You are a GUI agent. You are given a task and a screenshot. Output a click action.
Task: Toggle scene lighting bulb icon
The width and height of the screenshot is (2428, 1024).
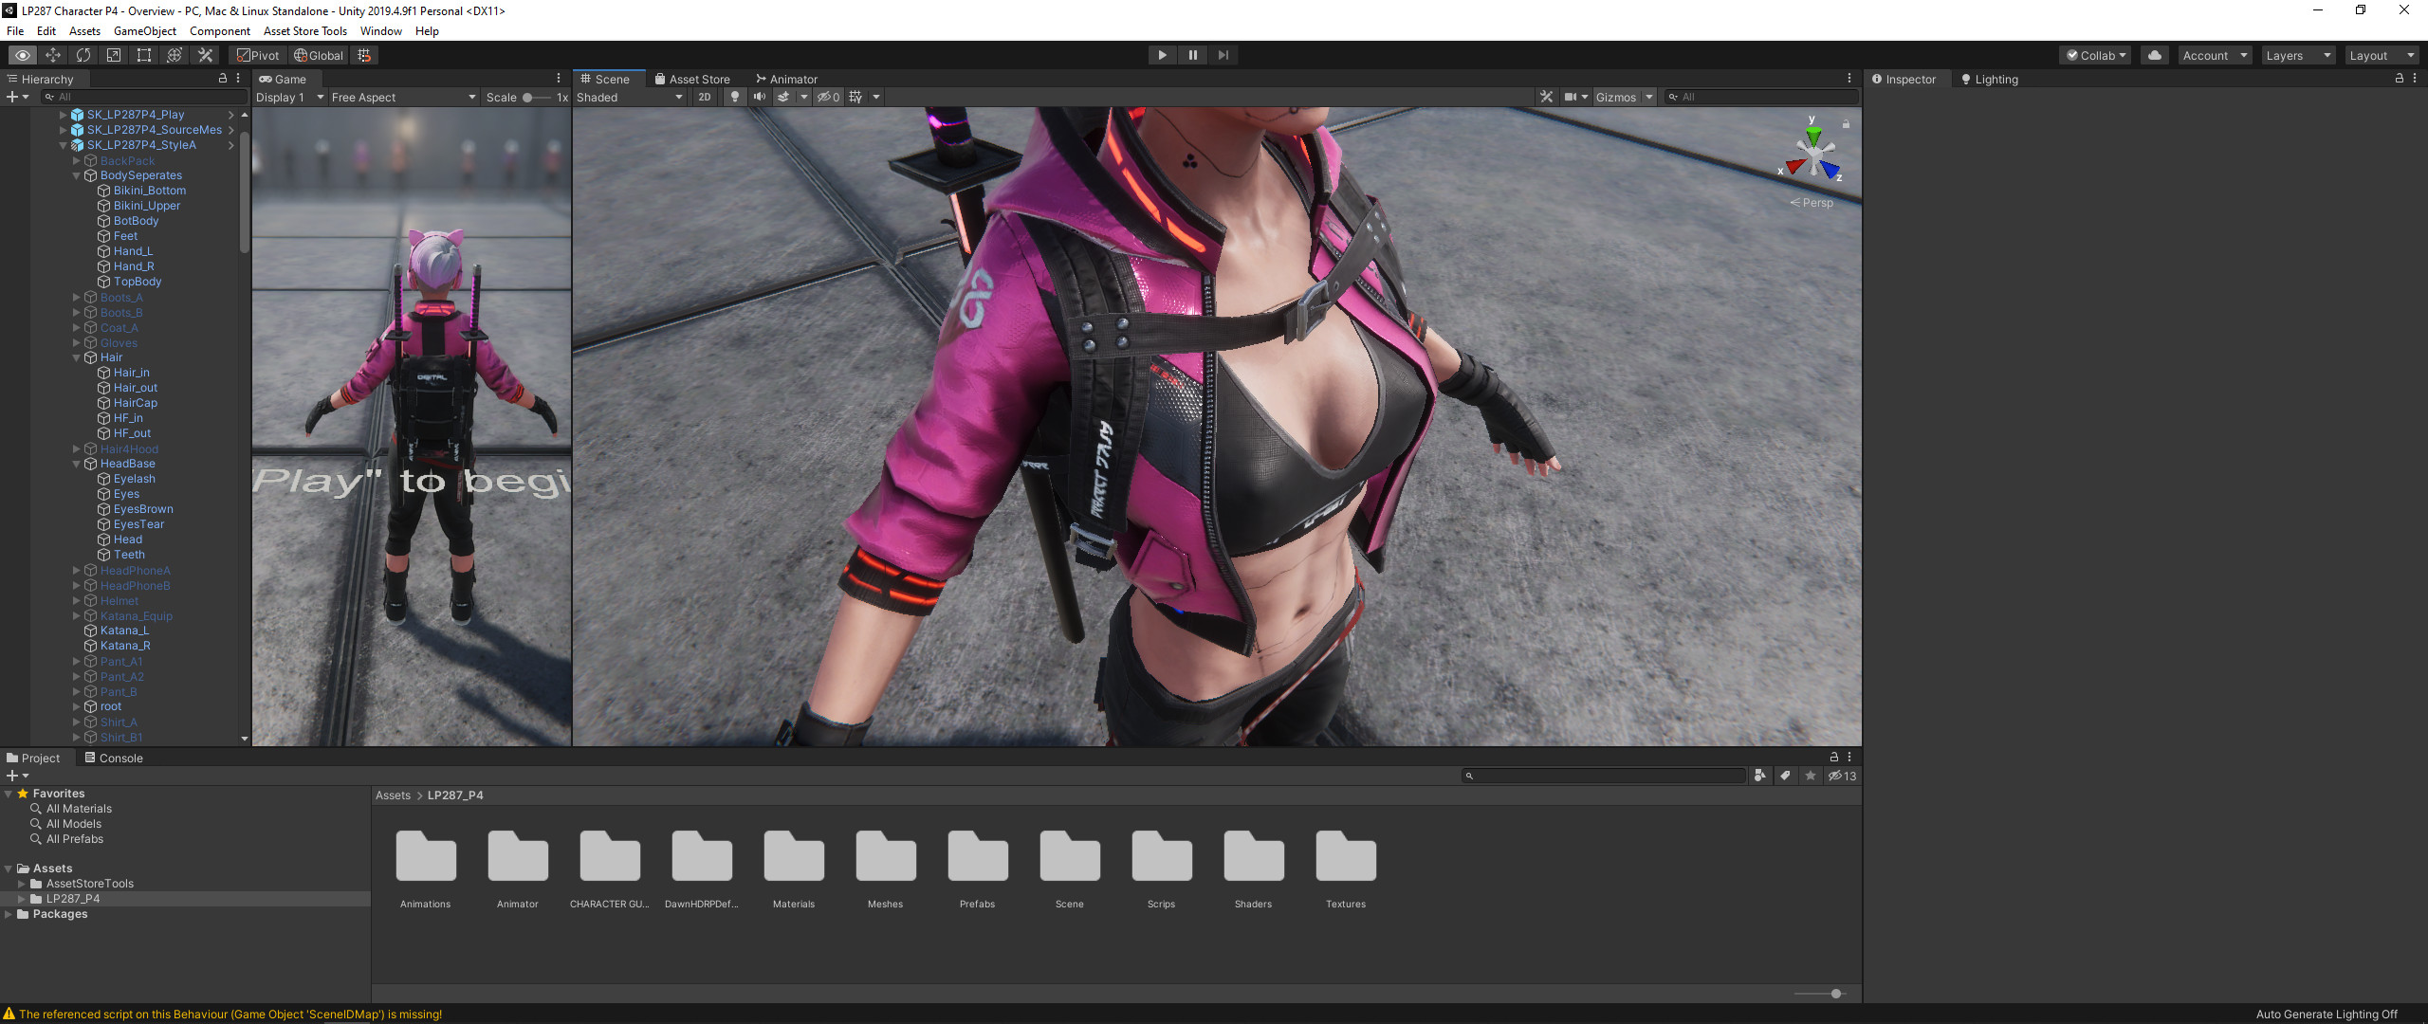734,97
